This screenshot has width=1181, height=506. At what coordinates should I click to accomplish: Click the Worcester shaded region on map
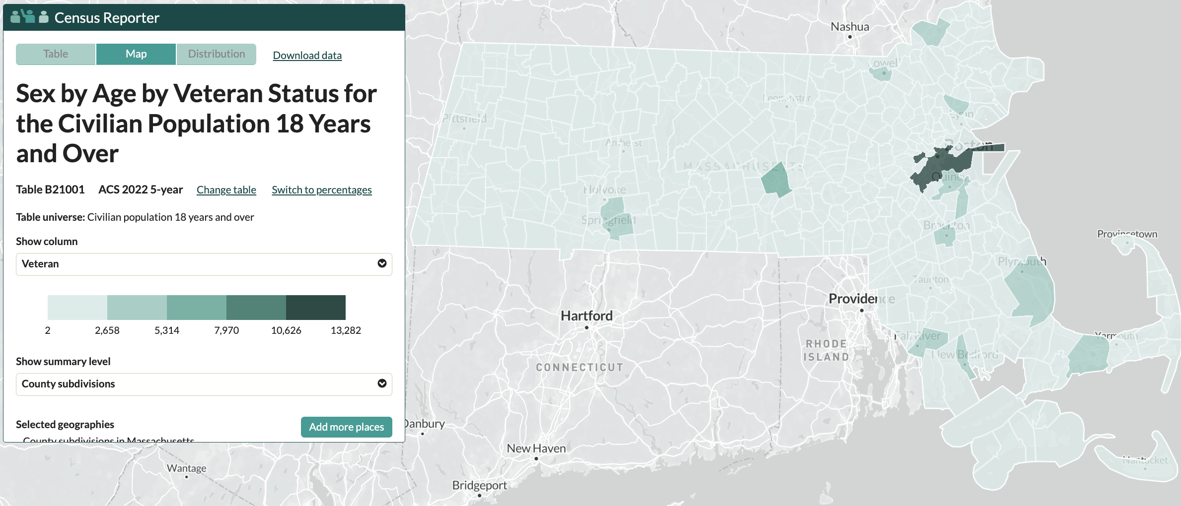(776, 180)
